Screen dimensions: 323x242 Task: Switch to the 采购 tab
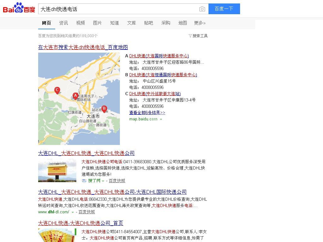click(x=166, y=23)
